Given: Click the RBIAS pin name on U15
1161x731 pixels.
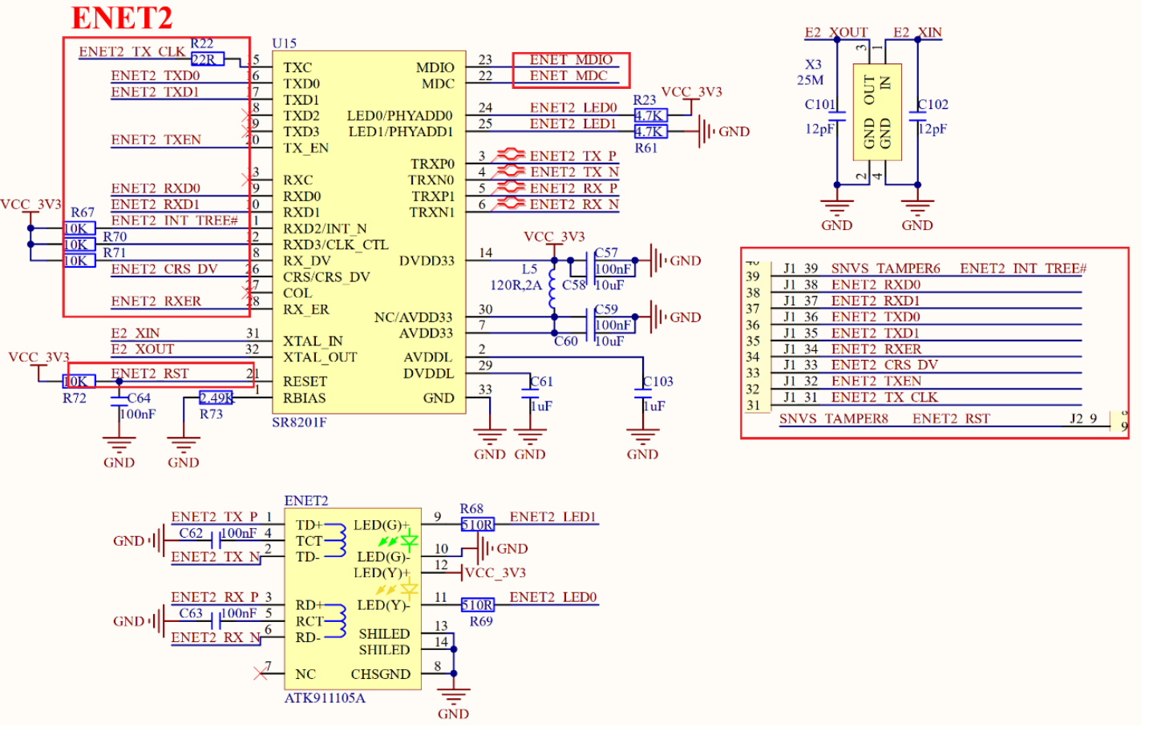Looking at the screenshot, I should tap(305, 398).
